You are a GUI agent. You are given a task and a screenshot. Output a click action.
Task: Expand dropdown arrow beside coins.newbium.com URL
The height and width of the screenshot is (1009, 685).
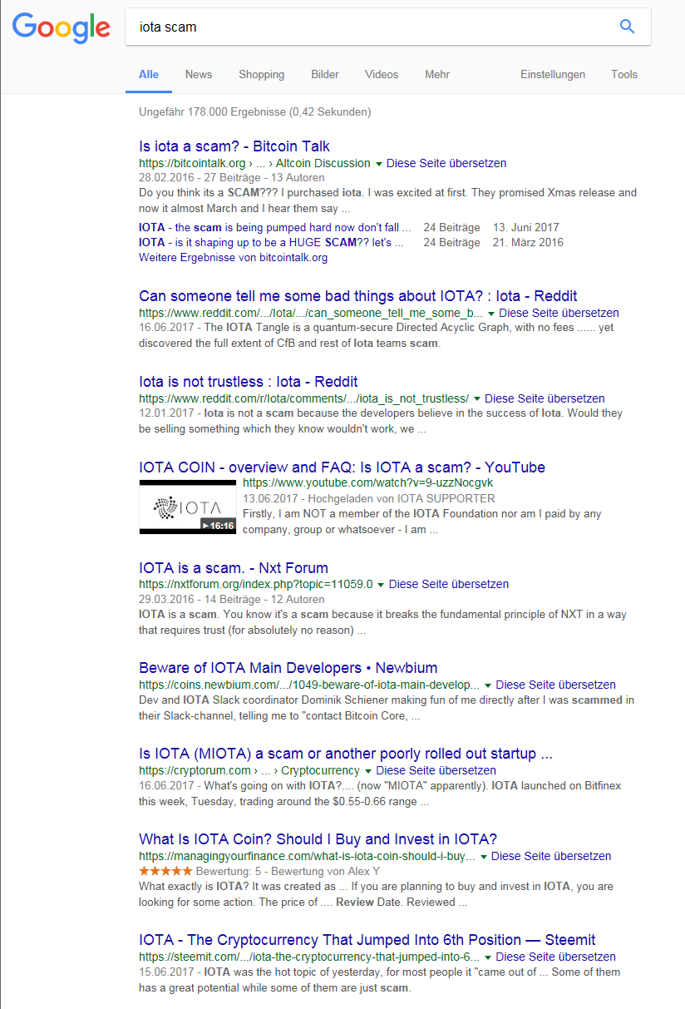click(488, 685)
